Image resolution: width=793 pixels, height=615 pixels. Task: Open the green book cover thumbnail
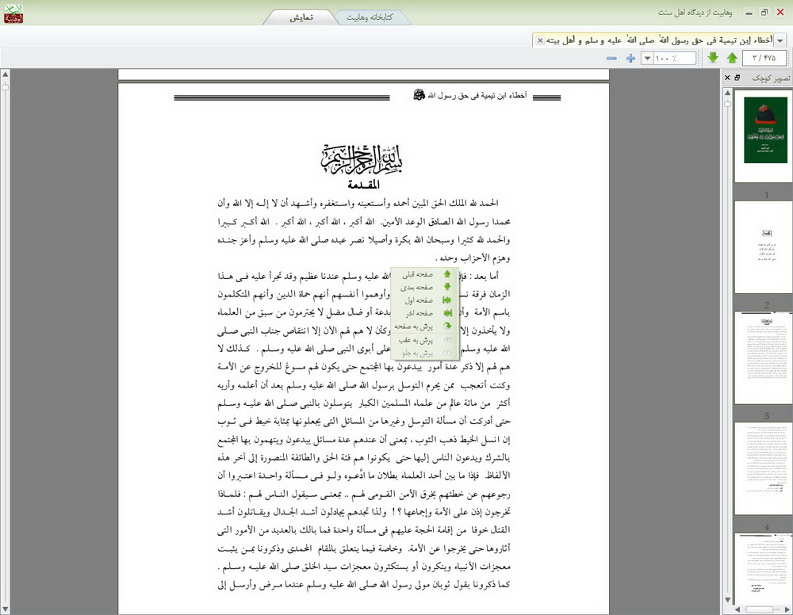pyautogui.click(x=764, y=131)
